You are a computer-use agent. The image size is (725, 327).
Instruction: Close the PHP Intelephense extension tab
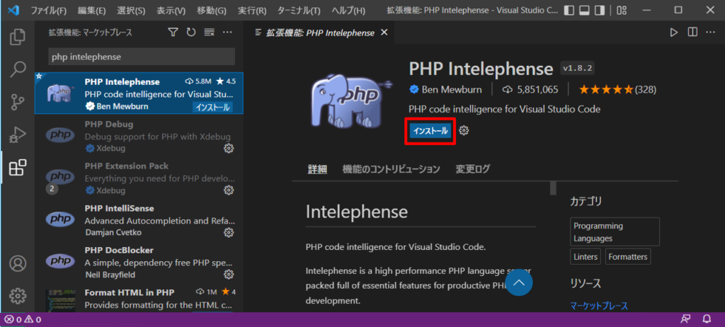coord(384,33)
